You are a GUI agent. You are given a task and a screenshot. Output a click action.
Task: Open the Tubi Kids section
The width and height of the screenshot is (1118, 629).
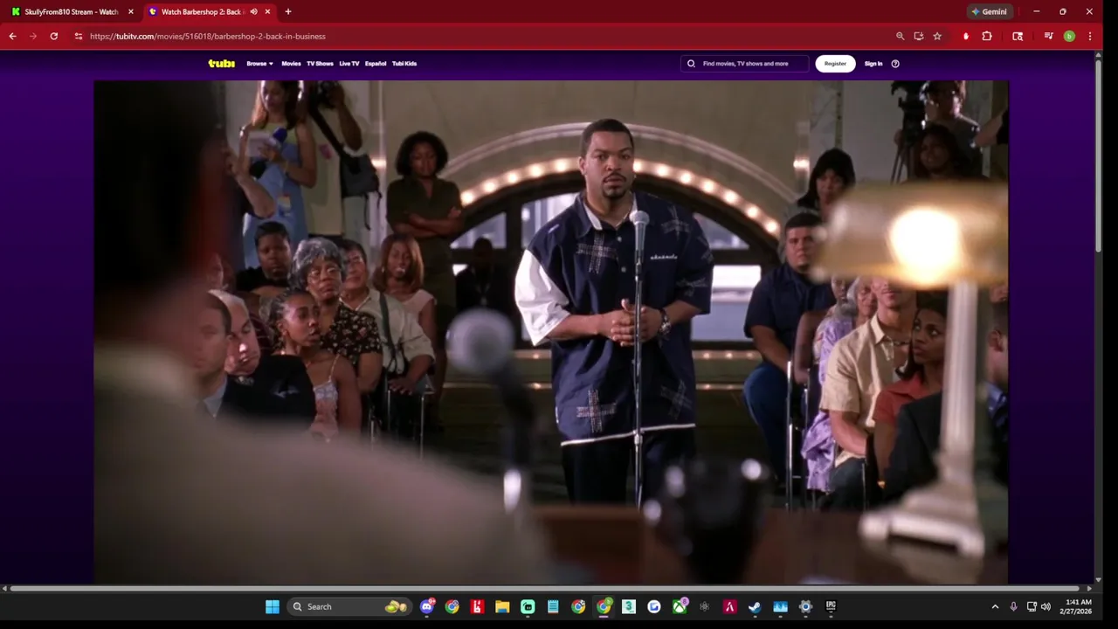point(404,64)
